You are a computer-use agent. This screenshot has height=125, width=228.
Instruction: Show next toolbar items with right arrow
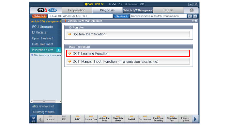(x=195, y=119)
